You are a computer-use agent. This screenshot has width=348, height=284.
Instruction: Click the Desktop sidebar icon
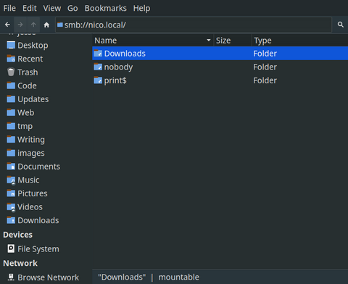(x=11, y=45)
